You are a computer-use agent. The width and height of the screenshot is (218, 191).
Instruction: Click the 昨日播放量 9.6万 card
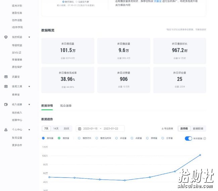coord(124,51)
